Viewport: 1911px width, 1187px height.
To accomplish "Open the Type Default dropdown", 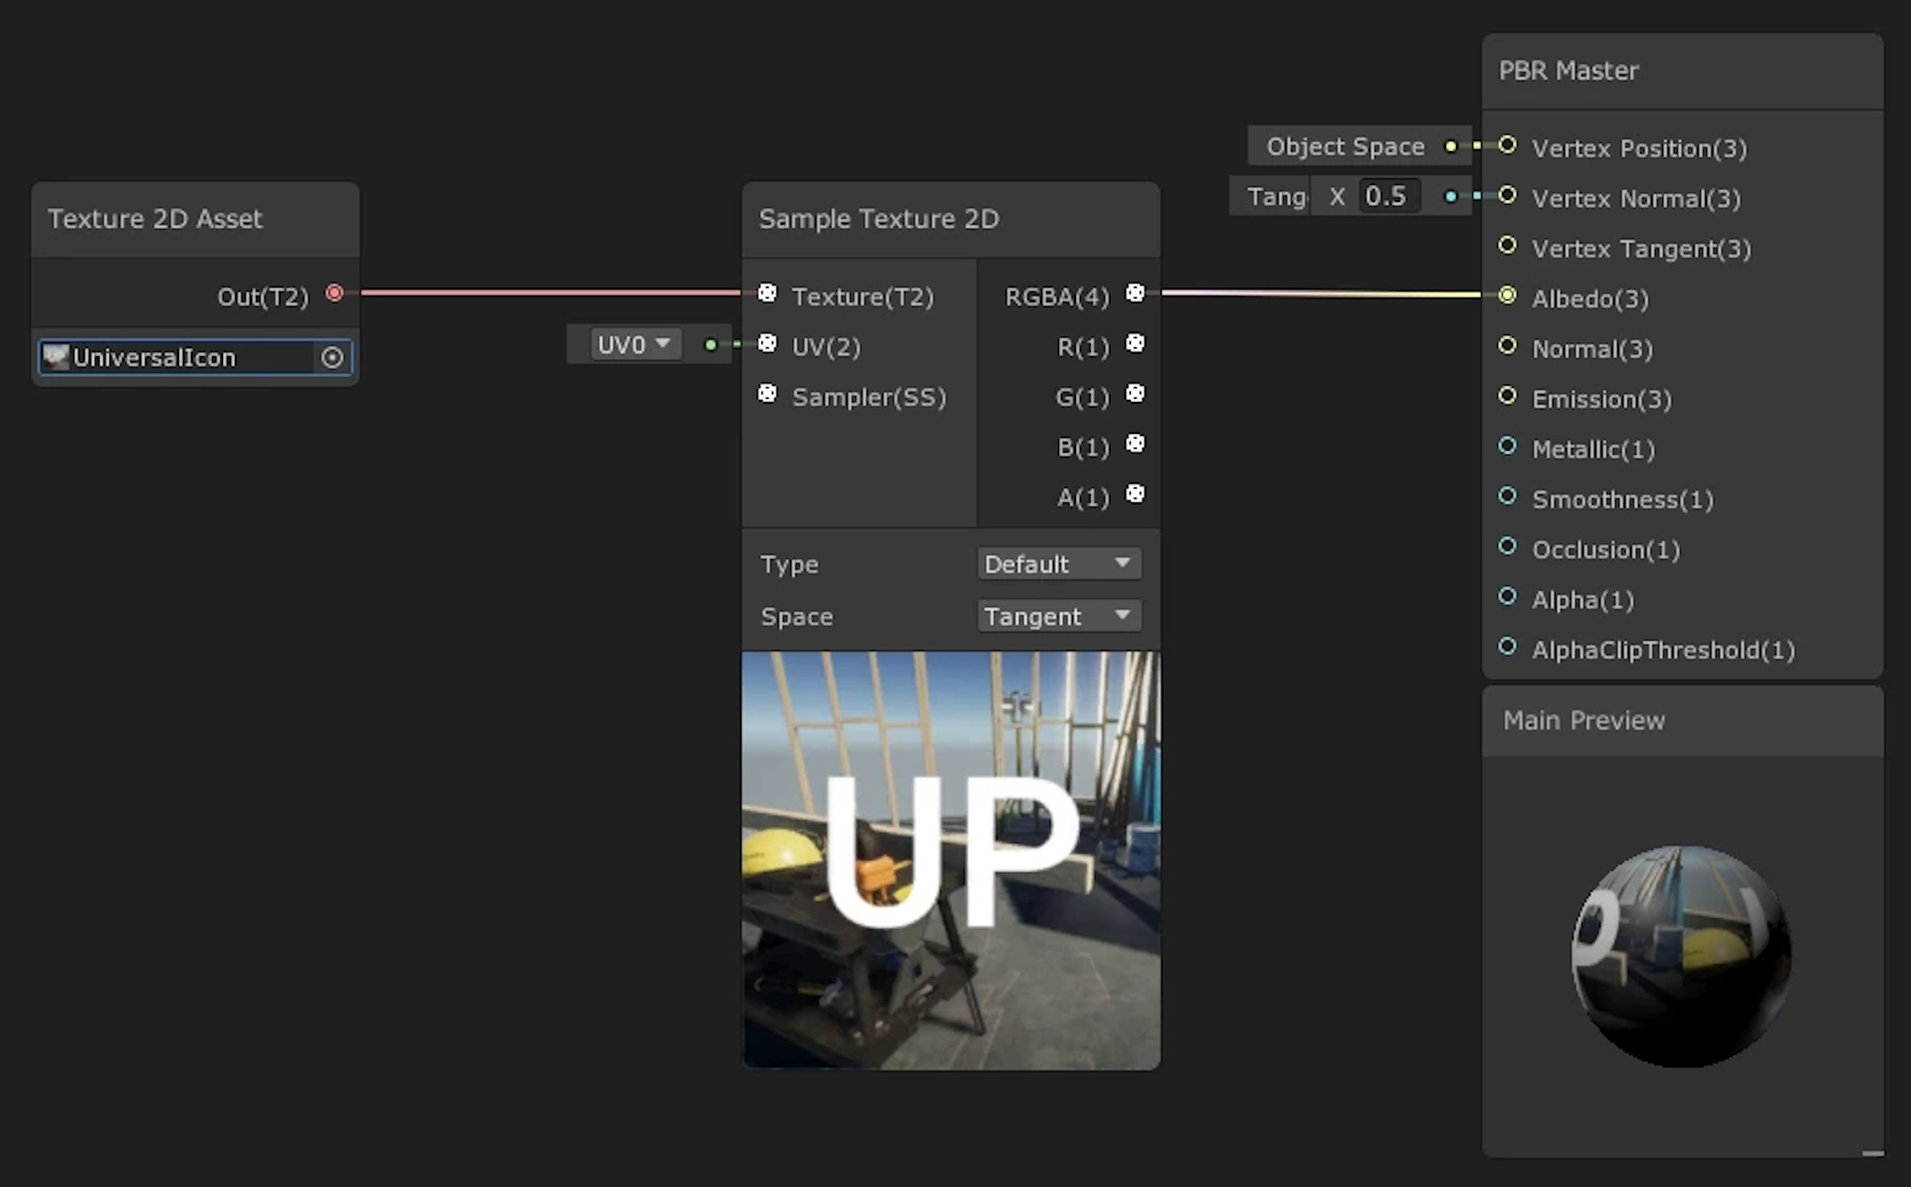I will [1058, 564].
